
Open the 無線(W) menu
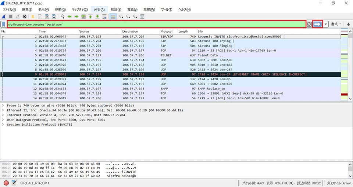(x=149, y=10)
